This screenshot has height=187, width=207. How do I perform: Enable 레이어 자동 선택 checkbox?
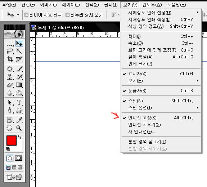(26, 14)
